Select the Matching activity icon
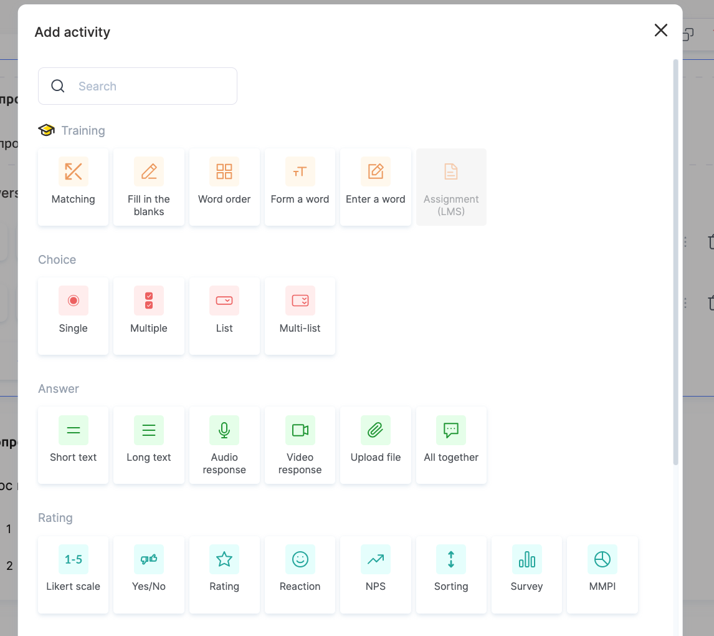The height and width of the screenshot is (636, 714). point(74,171)
